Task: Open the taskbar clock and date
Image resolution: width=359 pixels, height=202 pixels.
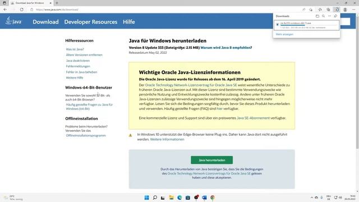Action: 350,198
